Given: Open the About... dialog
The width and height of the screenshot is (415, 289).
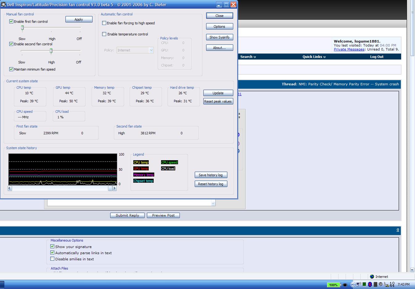Looking at the screenshot, I should [x=219, y=48].
